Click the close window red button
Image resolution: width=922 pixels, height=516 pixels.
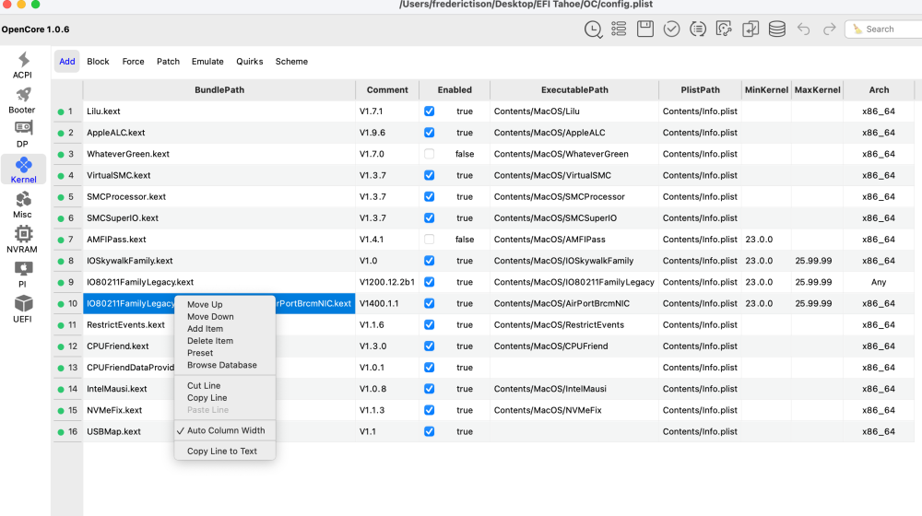[7, 4]
